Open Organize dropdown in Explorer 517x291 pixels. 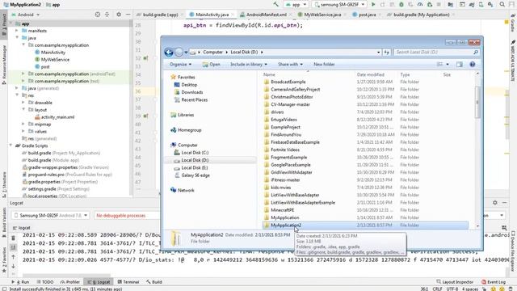click(180, 65)
